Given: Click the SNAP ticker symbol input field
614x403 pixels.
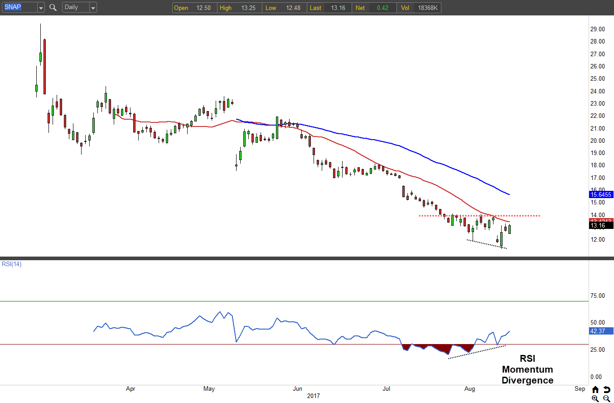Looking at the screenshot, I should 18,7.
